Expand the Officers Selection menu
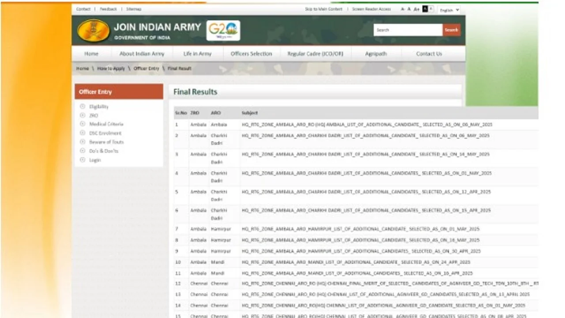The image size is (565, 318). 251,53
